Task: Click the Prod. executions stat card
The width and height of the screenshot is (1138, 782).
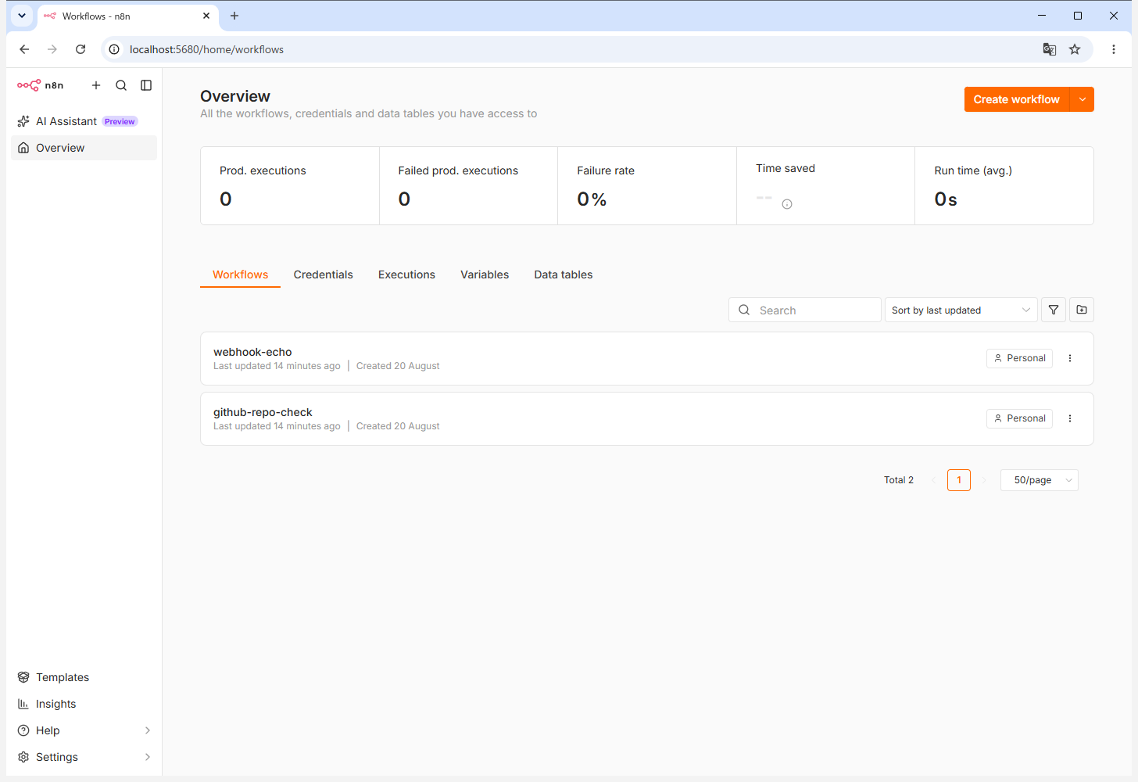Action: (x=290, y=186)
